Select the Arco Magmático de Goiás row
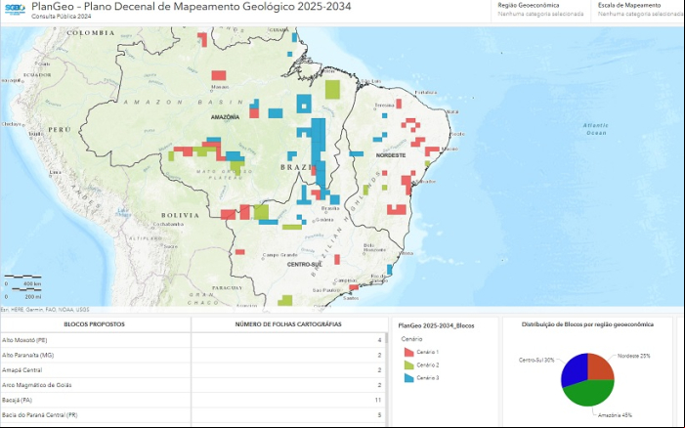This screenshot has width=685, height=428. pyautogui.click(x=193, y=385)
